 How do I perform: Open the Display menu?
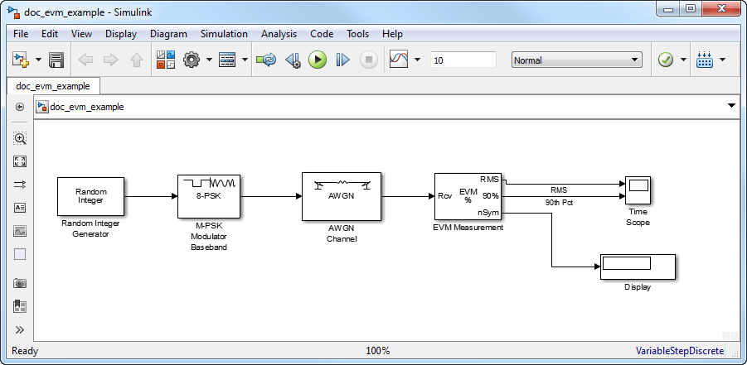tap(121, 34)
